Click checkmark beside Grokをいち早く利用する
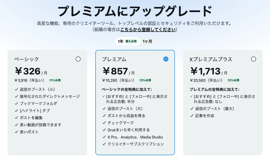 (x=104, y=130)
